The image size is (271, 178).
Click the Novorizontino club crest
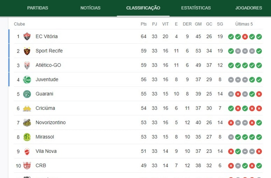pos(27,123)
